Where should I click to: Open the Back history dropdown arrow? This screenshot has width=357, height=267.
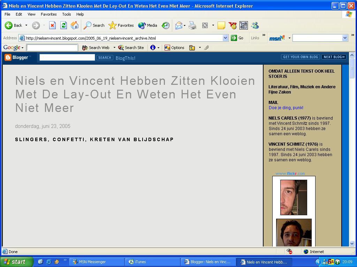click(26, 25)
